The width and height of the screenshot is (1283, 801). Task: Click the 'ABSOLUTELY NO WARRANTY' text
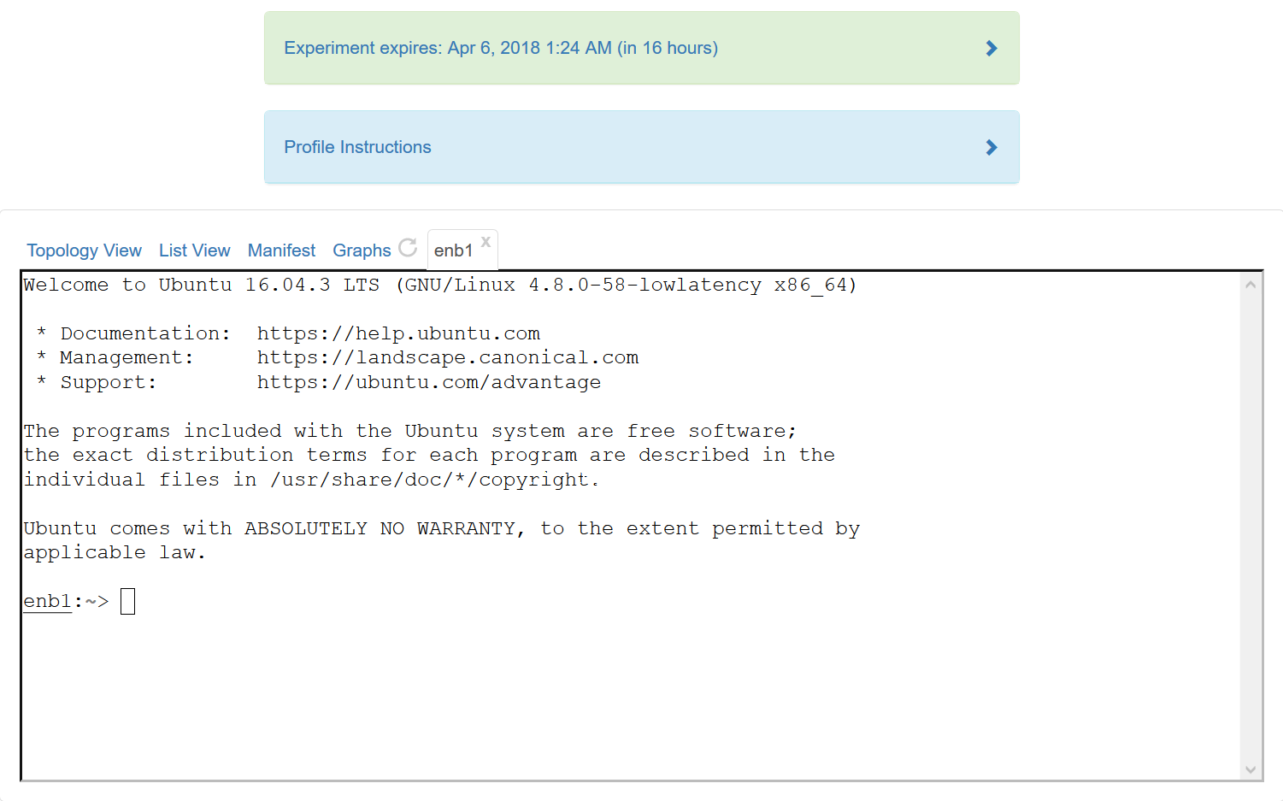[x=380, y=528]
